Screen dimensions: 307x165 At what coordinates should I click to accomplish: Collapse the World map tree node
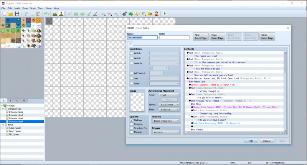pyautogui.click(x=3, y=125)
